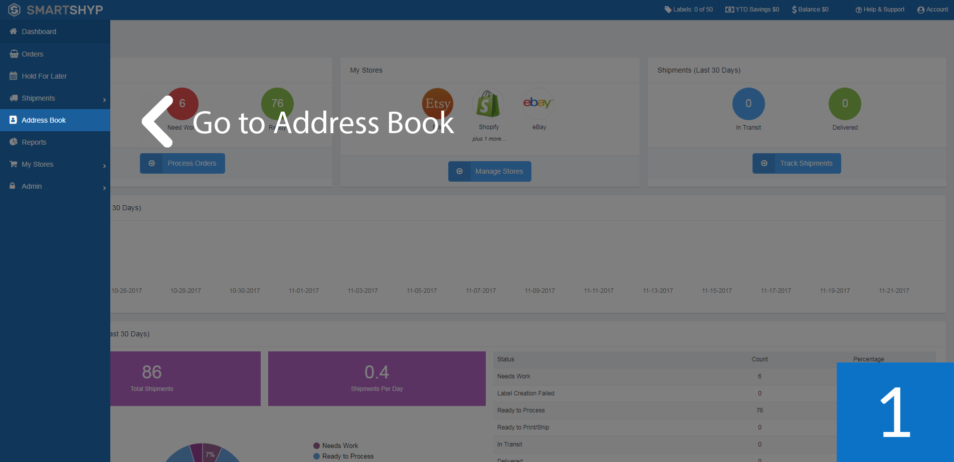Click the Percentage column header
The height and width of the screenshot is (462, 954).
coord(869,359)
